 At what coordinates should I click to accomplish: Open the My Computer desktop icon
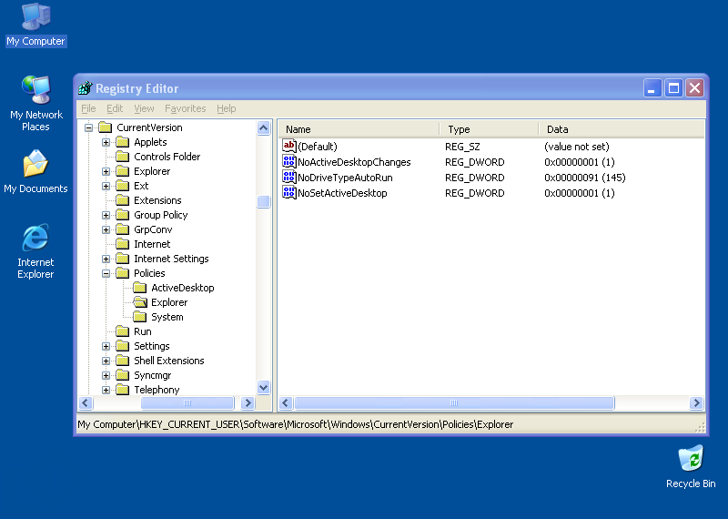(35, 25)
